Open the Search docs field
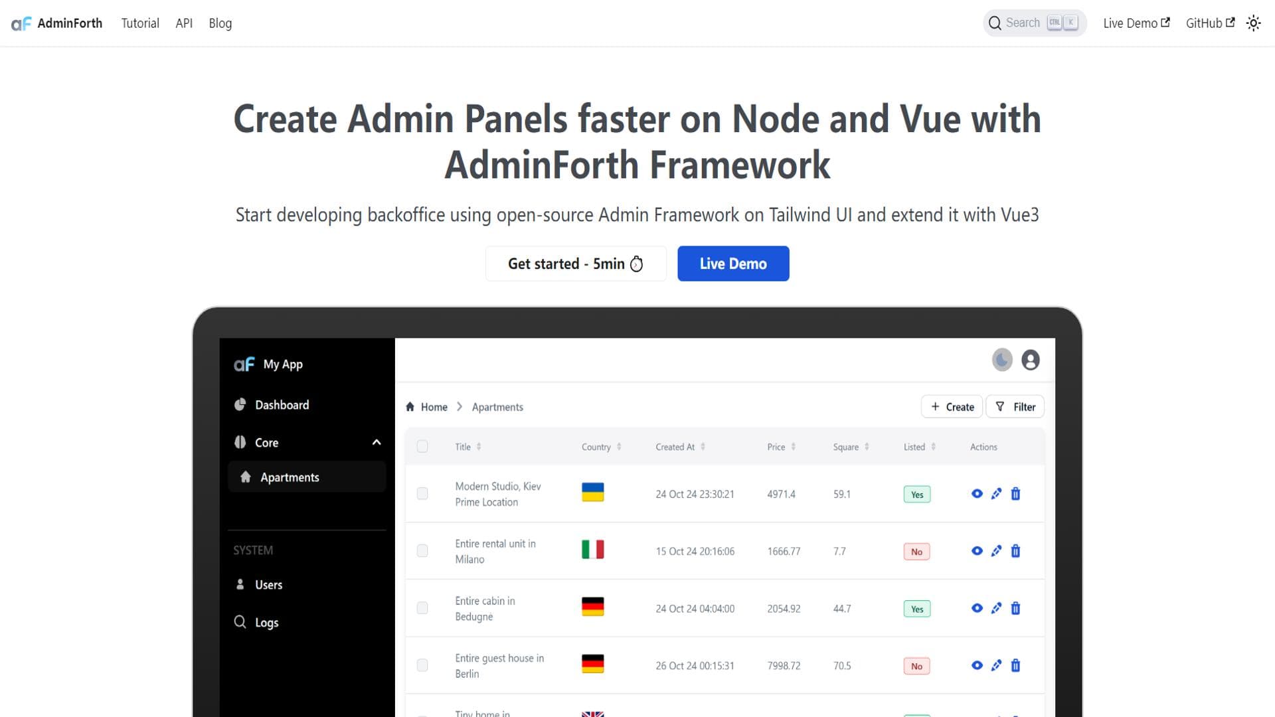The width and height of the screenshot is (1275, 717). click(1034, 23)
